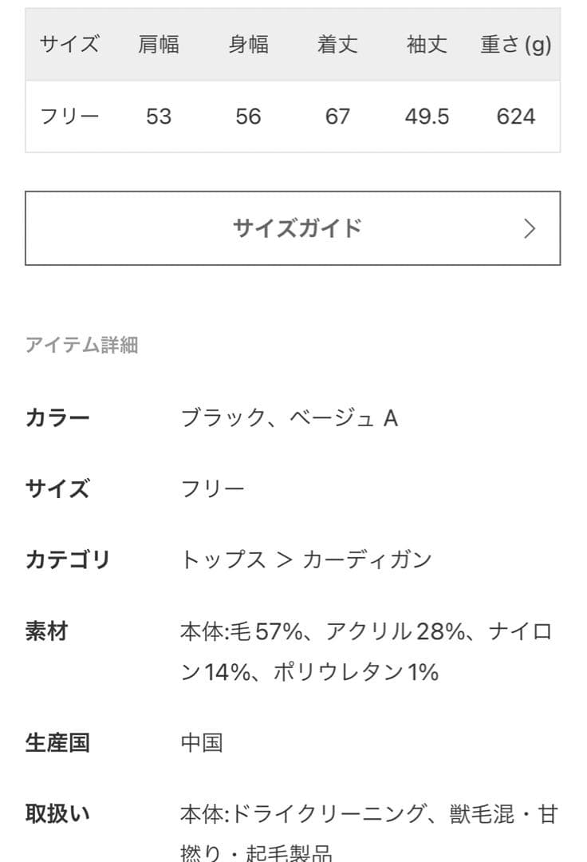Select the 重さ (g) column header
Image resolution: width=587 pixels, height=862 pixels.
pyautogui.click(x=515, y=45)
